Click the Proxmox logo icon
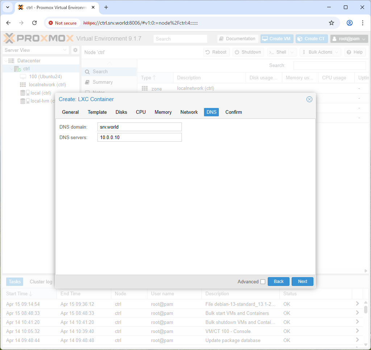This screenshot has height=350, width=371. [9, 38]
